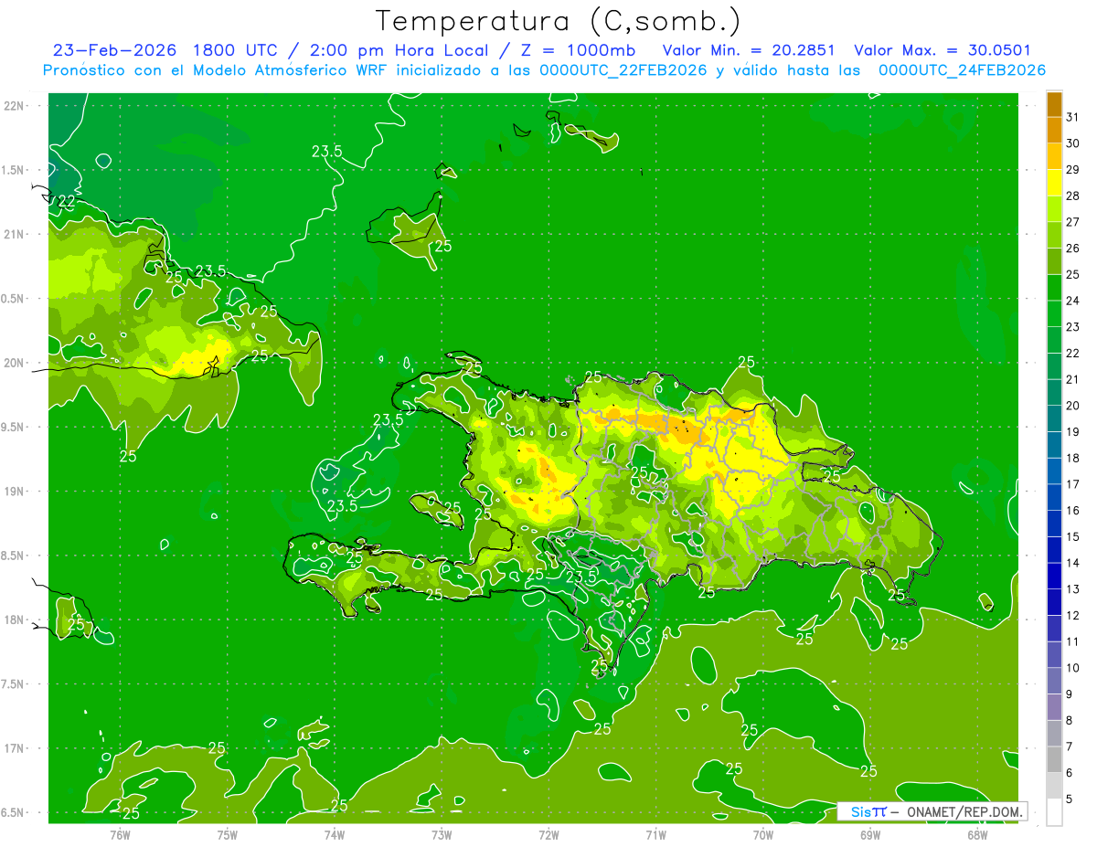This screenshot has width=1097, height=847.
Task: Pick the teal swatch between 19 and 20
Action: click(x=1054, y=418)
